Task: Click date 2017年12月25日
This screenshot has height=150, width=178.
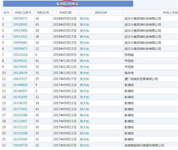Action: coord(65,61)
